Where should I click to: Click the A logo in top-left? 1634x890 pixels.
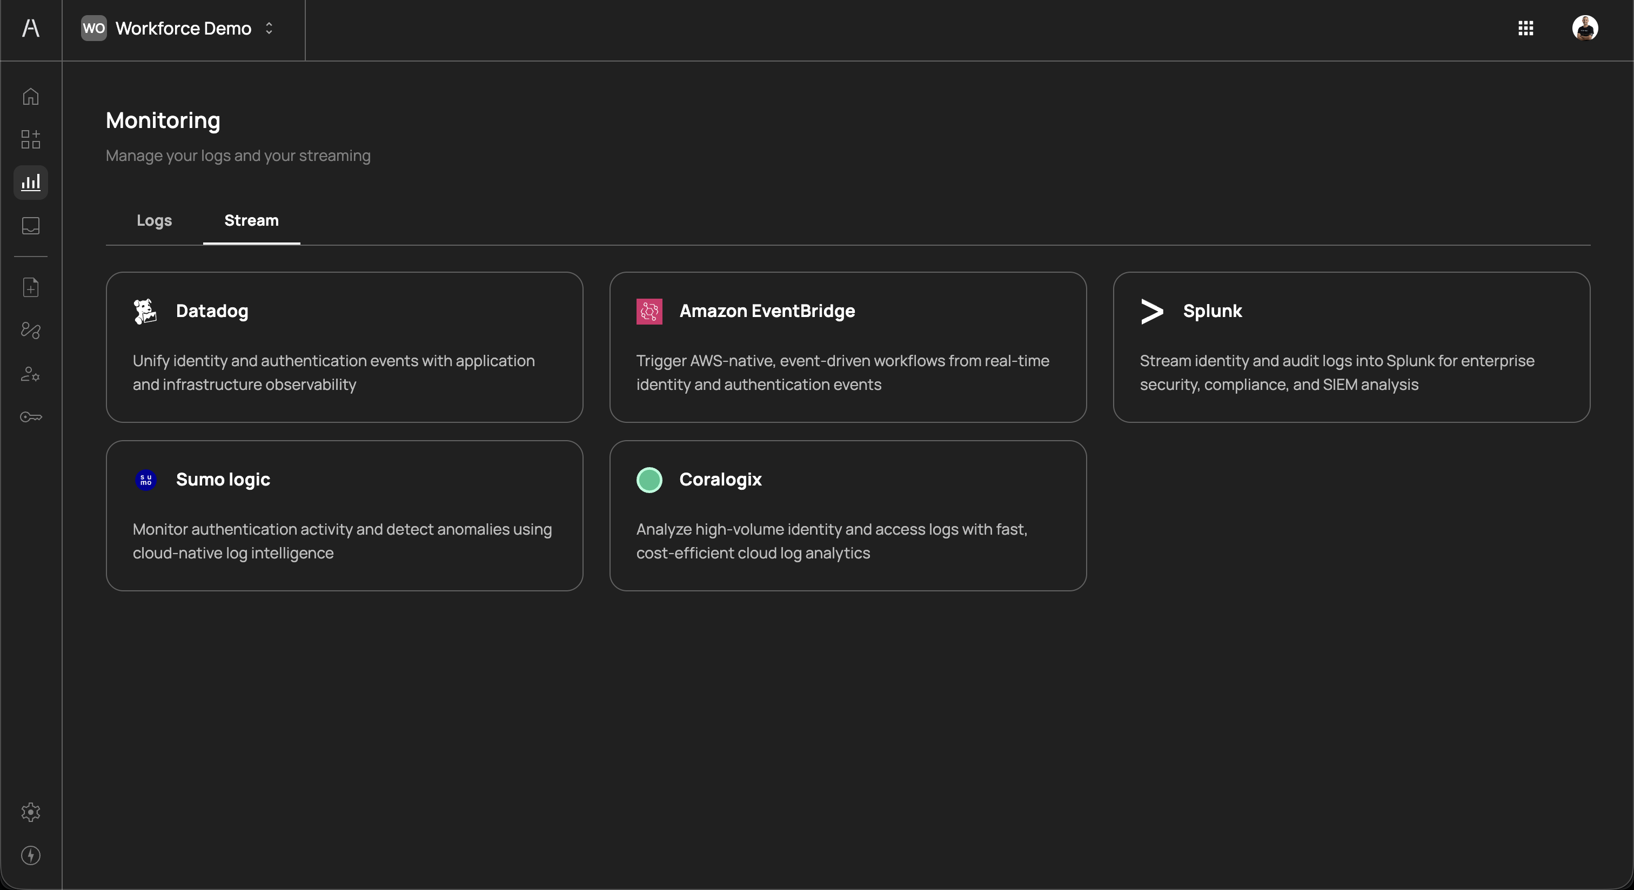pyautogui.click(x=30, y=28)
